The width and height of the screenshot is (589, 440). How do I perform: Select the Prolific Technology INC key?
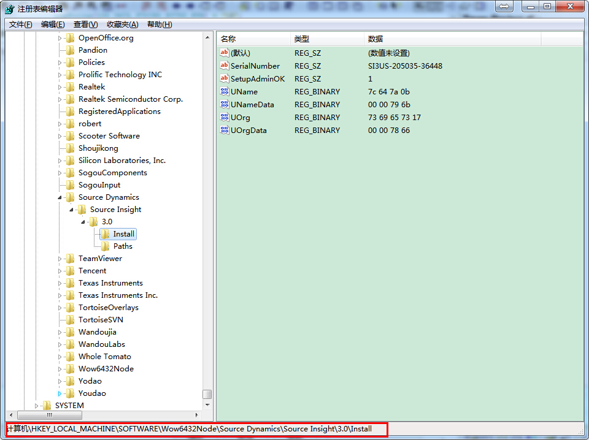tap(120, 75)
